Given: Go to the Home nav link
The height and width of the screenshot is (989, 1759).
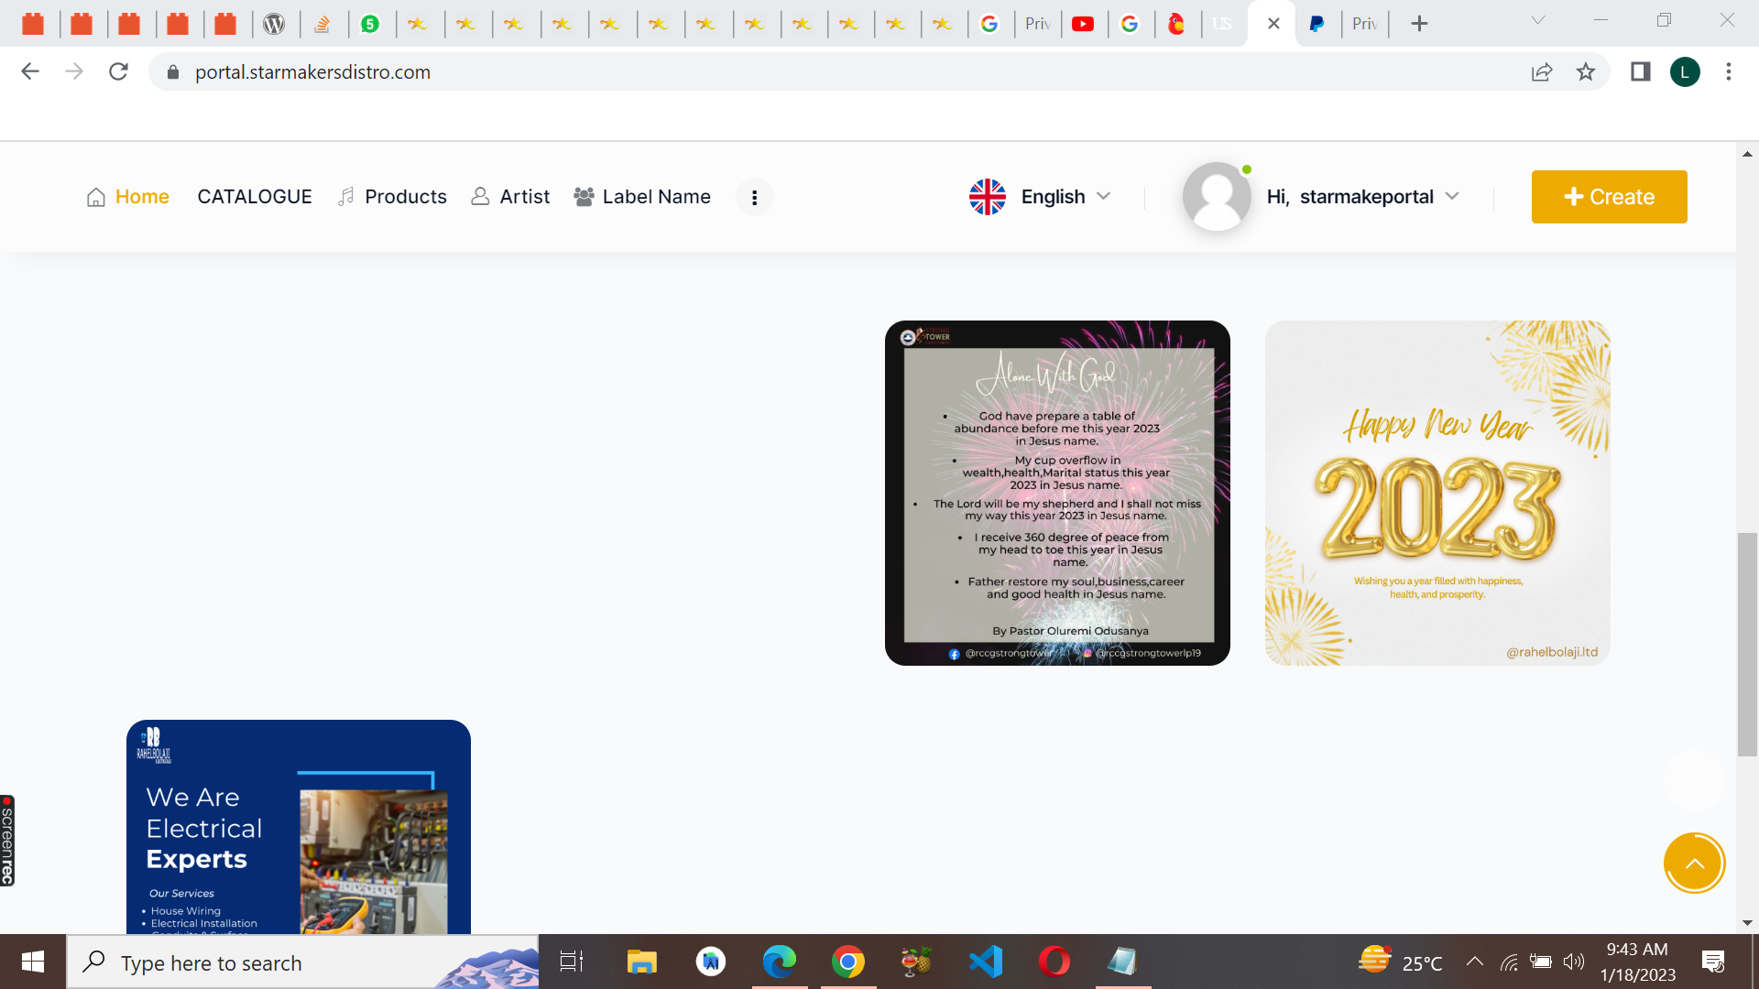Looking at the screenshot, I should 128,197.
